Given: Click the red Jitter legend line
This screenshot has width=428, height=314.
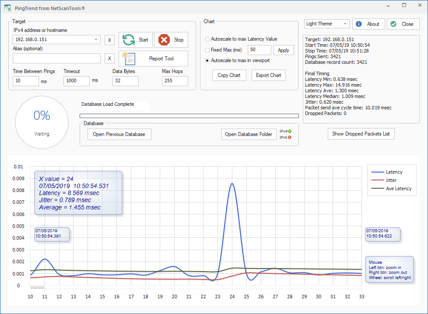Looking at the screenshot, I should coord(378,180).
